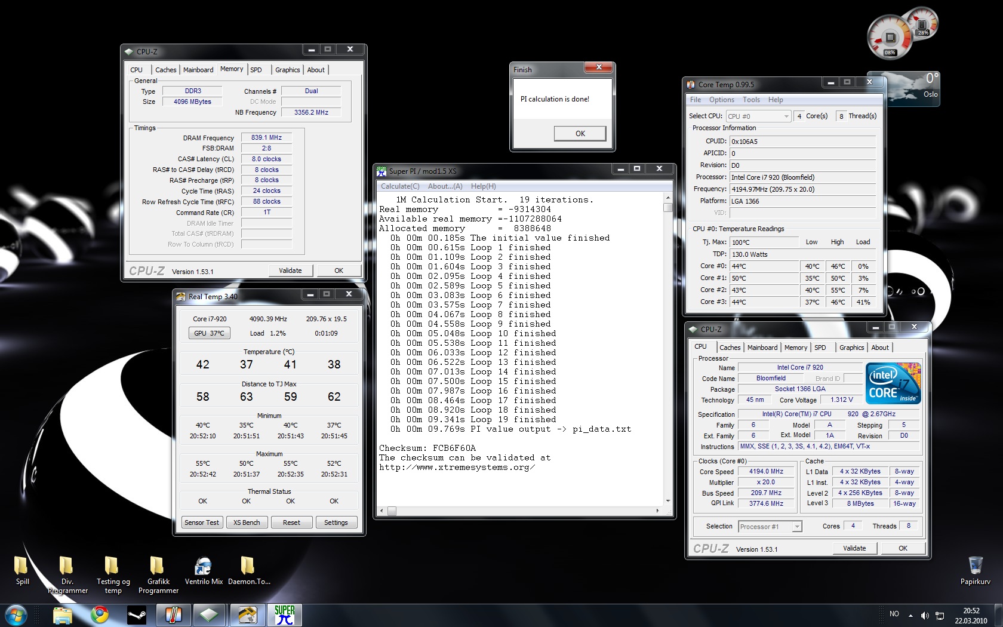Screen dimensions: 1003x627
Task: Open Graphics tab in memory CPU-Z window
Action: pos(287,70)
